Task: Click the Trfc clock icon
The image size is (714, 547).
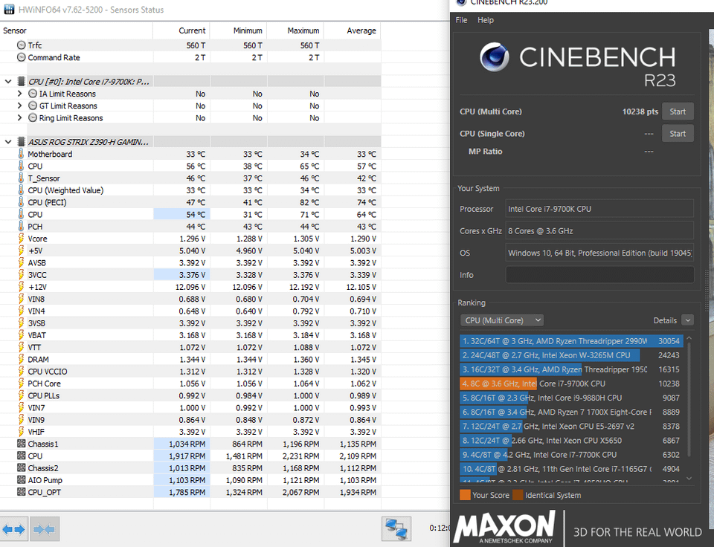Action: coord(21,45)
